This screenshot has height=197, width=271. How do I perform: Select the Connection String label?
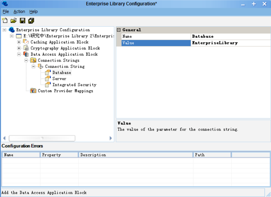(x=65, y=66)
